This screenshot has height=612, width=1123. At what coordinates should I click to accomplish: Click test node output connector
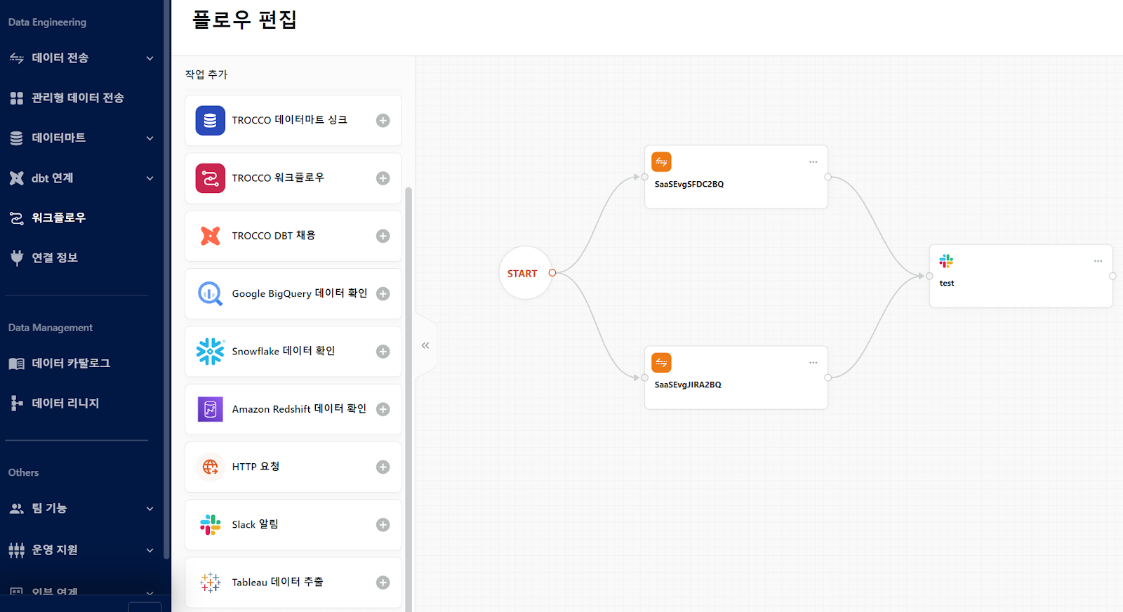click(x=1112, y=276)
